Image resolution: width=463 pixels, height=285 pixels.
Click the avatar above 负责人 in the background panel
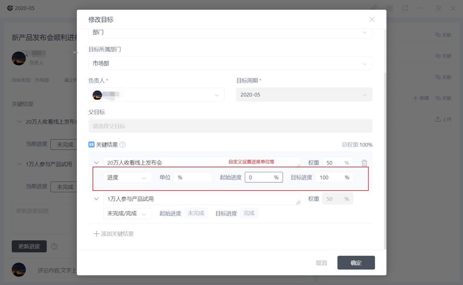pyautogui.click(x=18, y=59)
